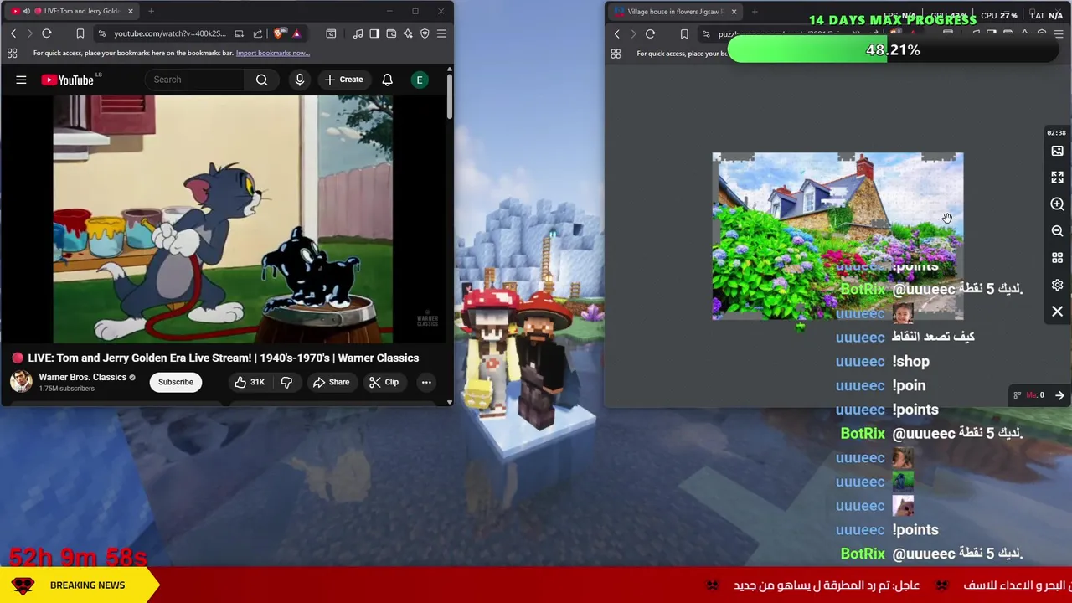Screen dimensions: 1072x603
Task: Open Brave VPN shield icon in YouTube window
Action: pos(425,33)
